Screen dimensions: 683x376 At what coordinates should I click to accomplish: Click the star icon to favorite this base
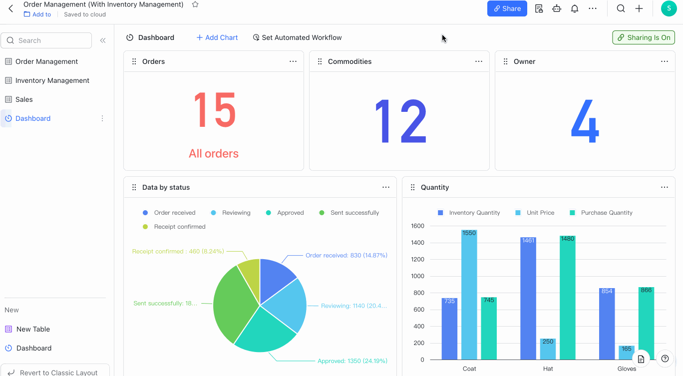[x=195, y=4]
